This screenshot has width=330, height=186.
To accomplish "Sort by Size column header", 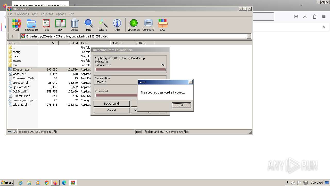I will tap(48, 43).
